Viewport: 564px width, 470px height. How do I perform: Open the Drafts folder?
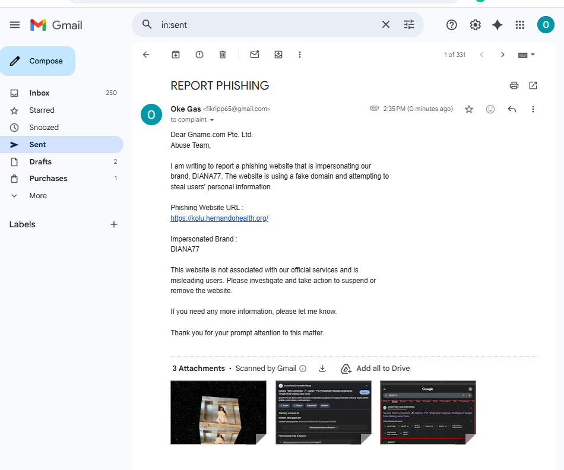62,162
